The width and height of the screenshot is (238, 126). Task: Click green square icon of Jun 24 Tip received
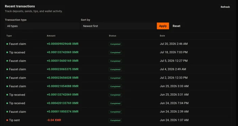(7, 103)
